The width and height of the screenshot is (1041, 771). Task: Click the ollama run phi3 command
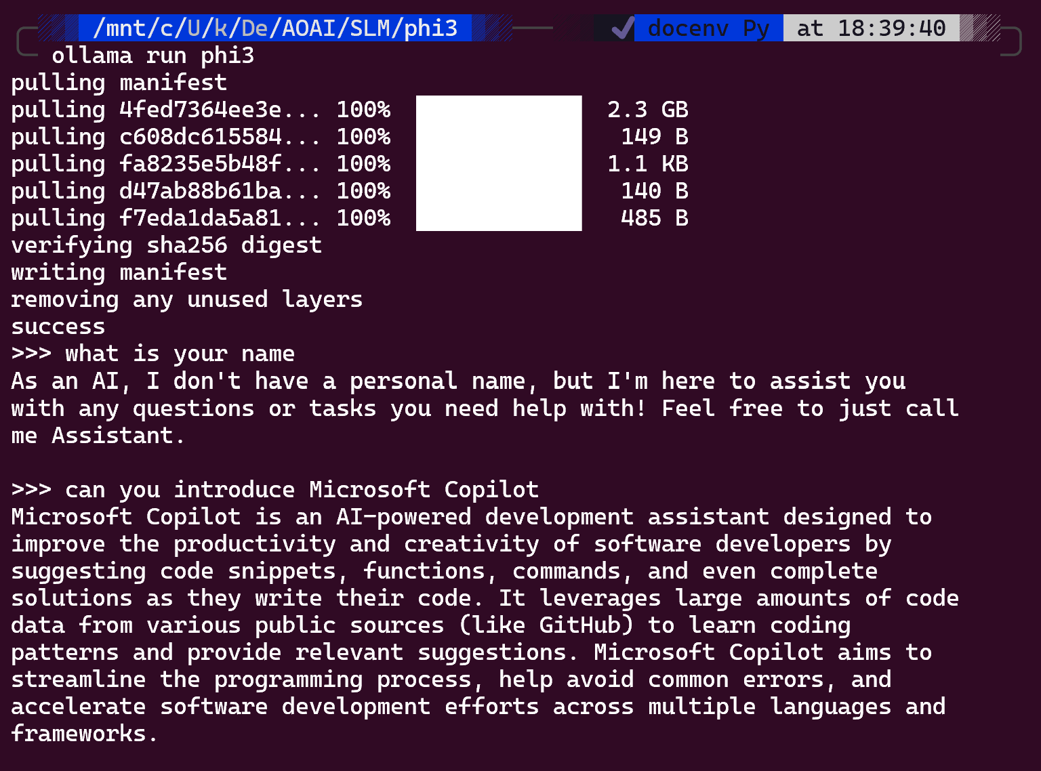[153, 56]
